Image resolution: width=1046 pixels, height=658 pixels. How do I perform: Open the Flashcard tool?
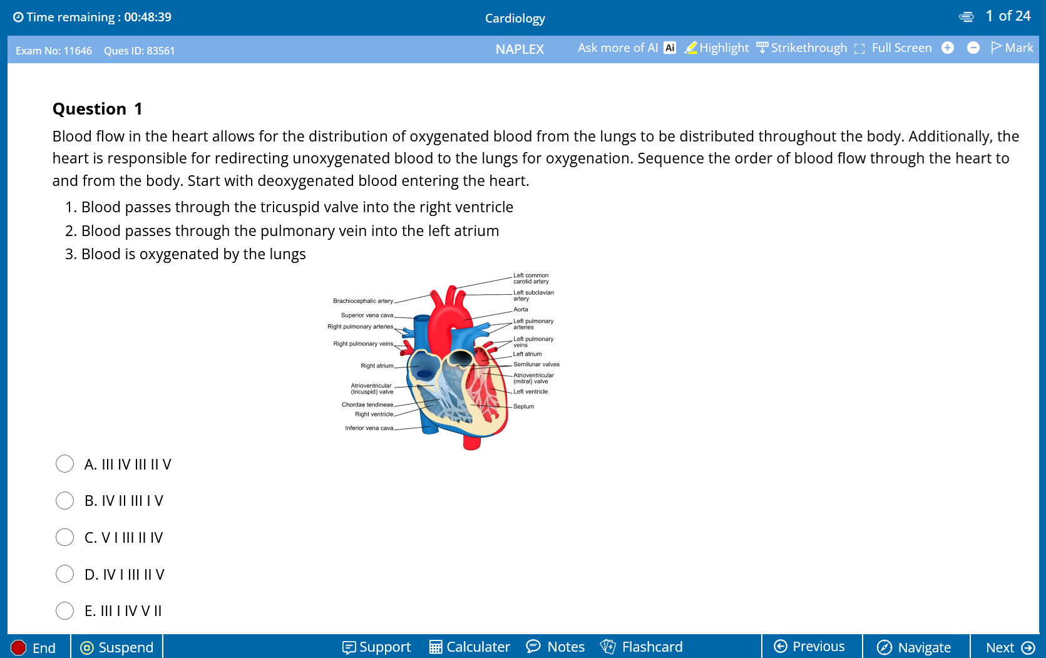point(641,647)
